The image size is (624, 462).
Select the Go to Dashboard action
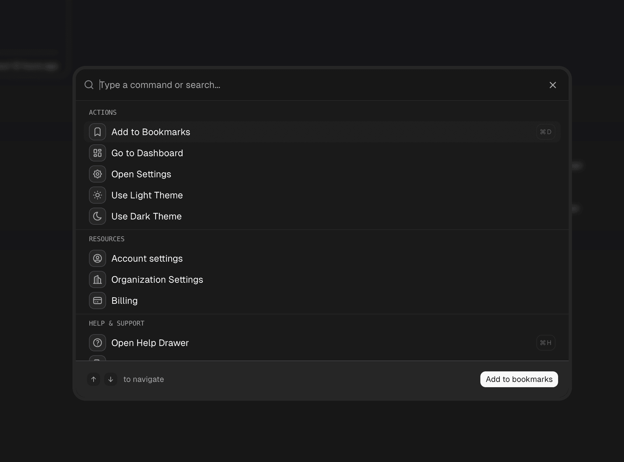click(147, 153)
